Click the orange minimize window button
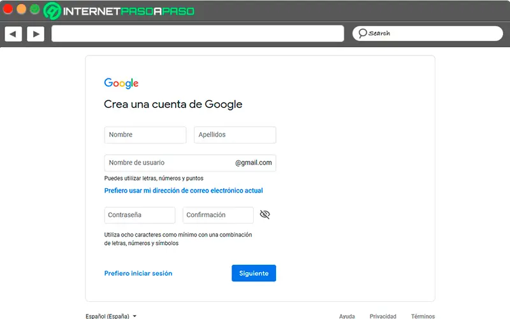This screenshot has width=510, height=319. click(21, 9)
